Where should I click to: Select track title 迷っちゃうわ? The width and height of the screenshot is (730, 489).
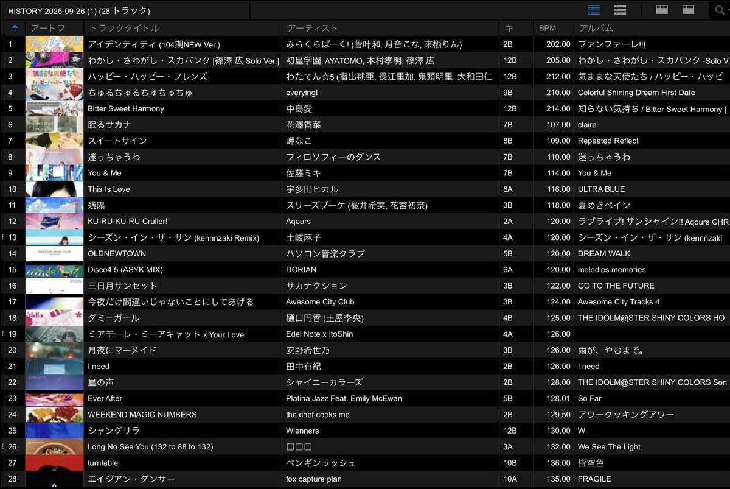114,157
